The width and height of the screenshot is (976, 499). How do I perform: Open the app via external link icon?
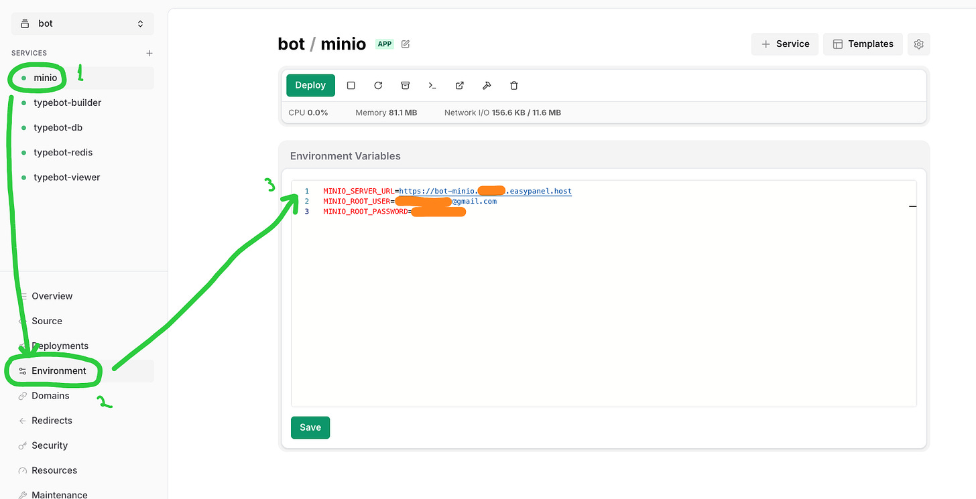point(460,86)
